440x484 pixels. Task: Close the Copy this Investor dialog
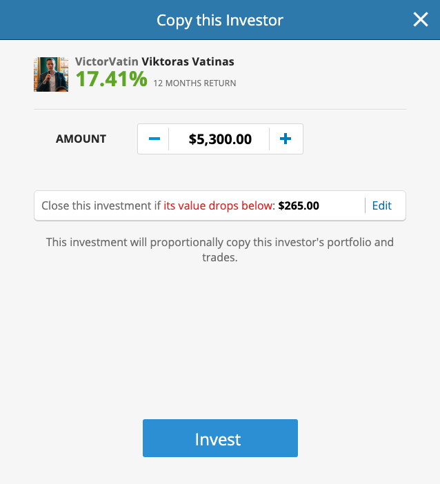coord(421,20)
